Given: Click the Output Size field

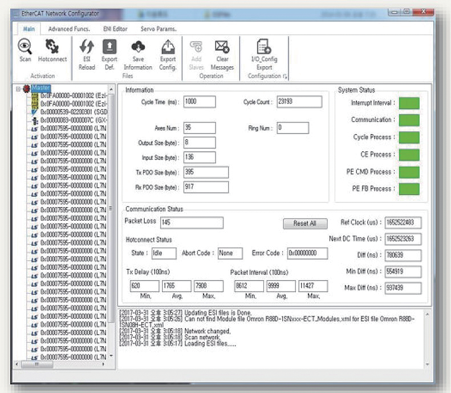Looking at the screenshot, I should [x=200, y=143].
